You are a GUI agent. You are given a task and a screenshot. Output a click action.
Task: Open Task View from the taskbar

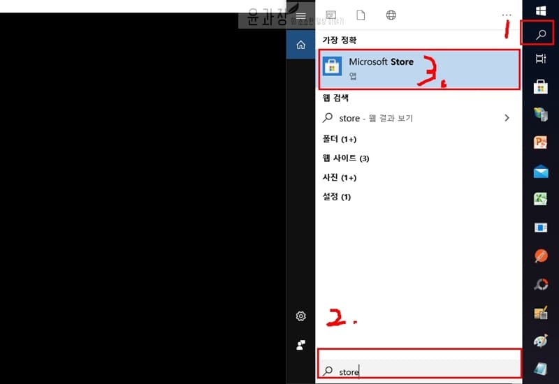[x=541, y=59]
